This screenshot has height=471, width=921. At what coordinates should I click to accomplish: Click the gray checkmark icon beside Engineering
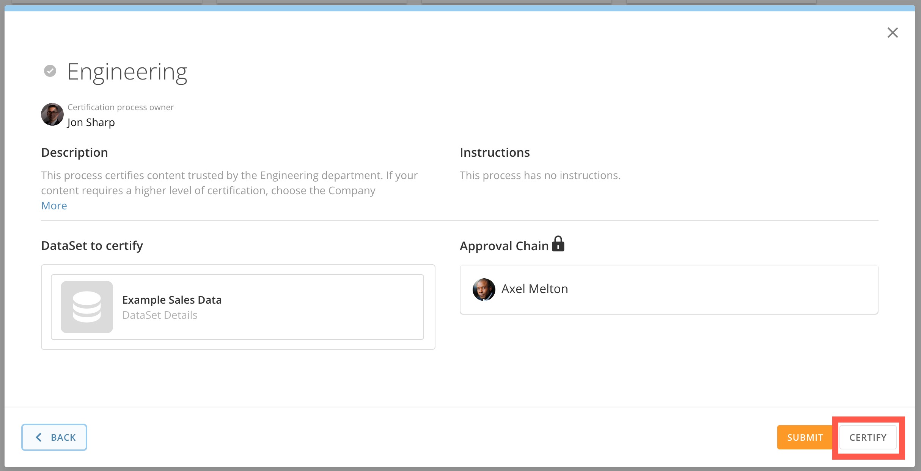50,70
